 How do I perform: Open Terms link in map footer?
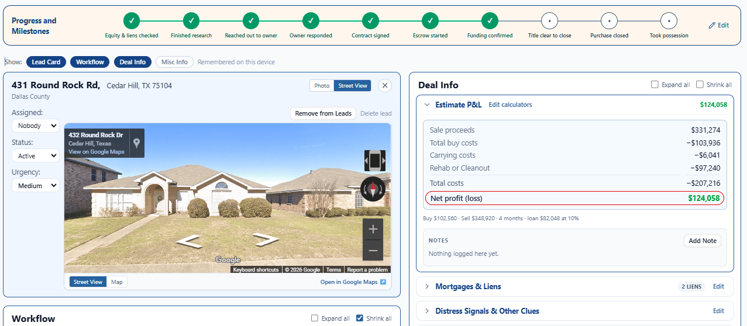pyautogui.click(x=333, y=270)
